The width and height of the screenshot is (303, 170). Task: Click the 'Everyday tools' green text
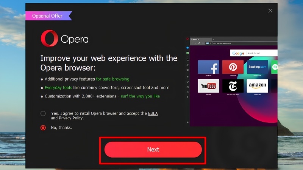pyautogui.click(x=58, y=88)
